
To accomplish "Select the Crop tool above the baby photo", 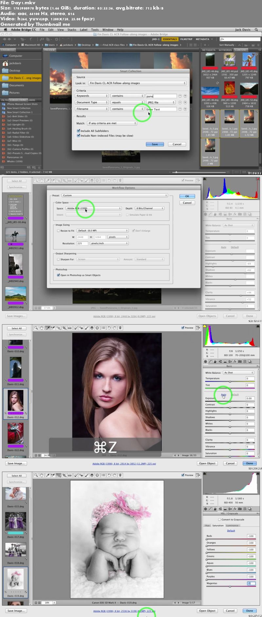I will click(x=65, y=475).
